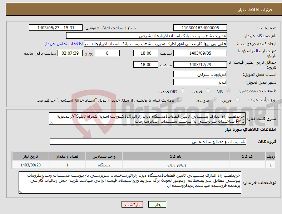This screenshot has height=214, width=282.
Task: Click the need date cell 1403/09/20
Action: [x=31, y=165]
